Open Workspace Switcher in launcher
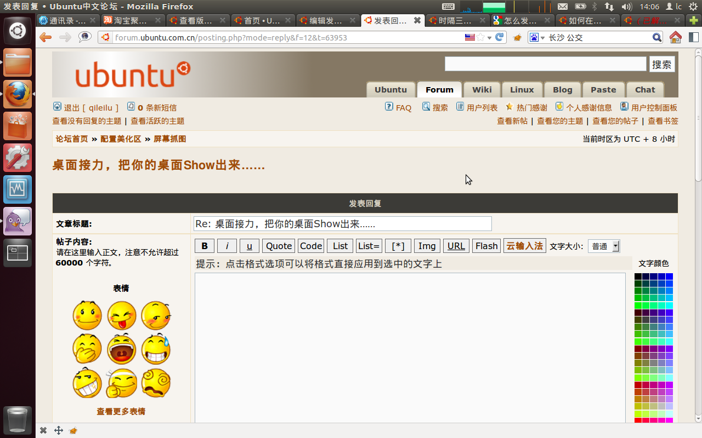 click(x=18, y=253)
